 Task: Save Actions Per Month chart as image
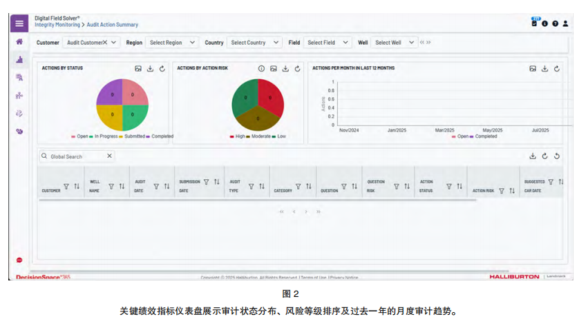pyautogui.click(x=533, y=69)
